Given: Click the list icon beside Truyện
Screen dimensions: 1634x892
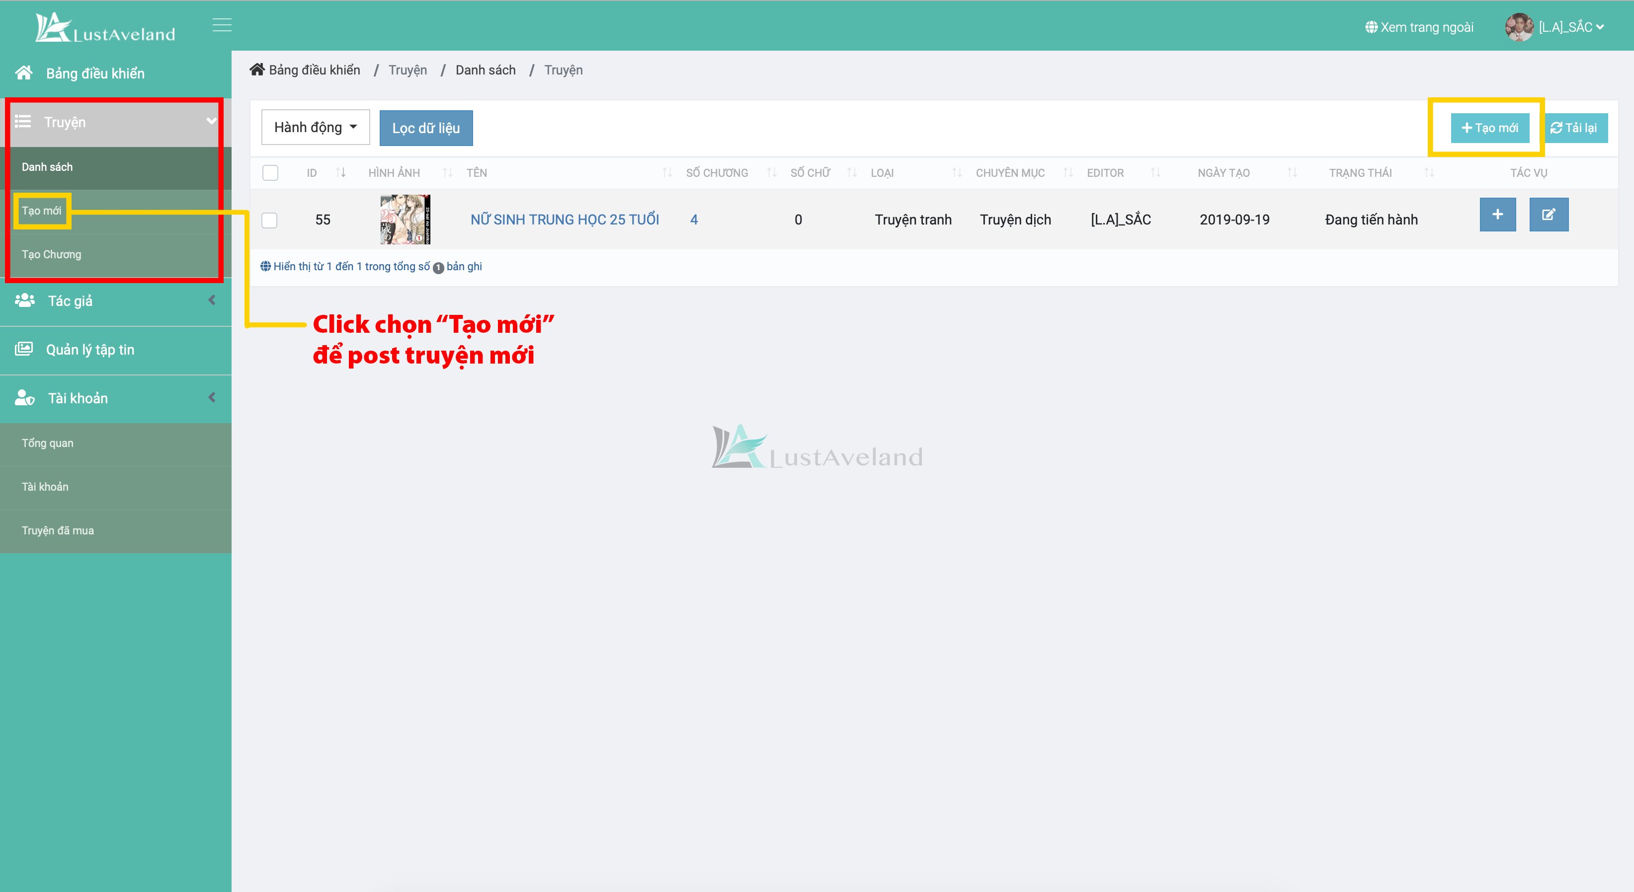Looking at the screenshot, I should tap(23, 121).
